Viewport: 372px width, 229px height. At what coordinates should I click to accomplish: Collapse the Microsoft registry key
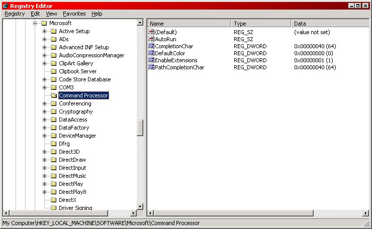(x=35, y=23)
